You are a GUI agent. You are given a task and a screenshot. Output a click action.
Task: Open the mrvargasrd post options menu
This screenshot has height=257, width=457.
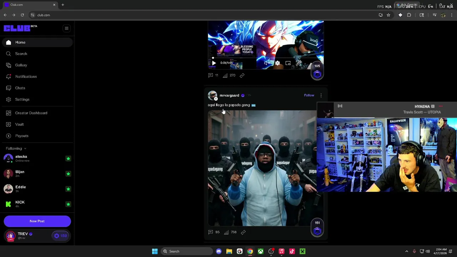pos(321,95)
